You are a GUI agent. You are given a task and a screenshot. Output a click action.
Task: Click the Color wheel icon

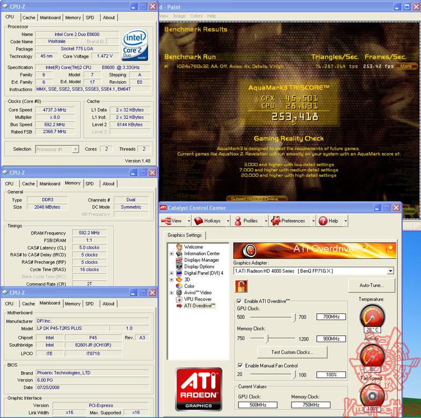tap(179, 286)
